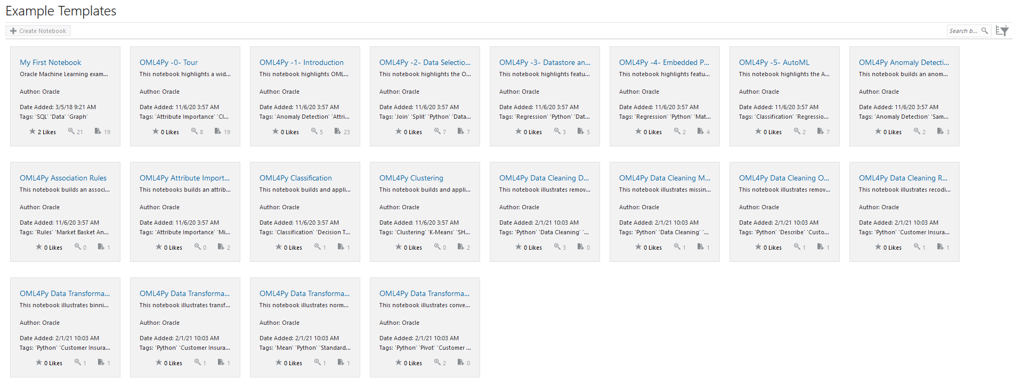Screen dimensions: 1013x386
Task: Click copy-usage icon on OML4Py -2- Data Selection card
Action: click(x=461, y=131)
